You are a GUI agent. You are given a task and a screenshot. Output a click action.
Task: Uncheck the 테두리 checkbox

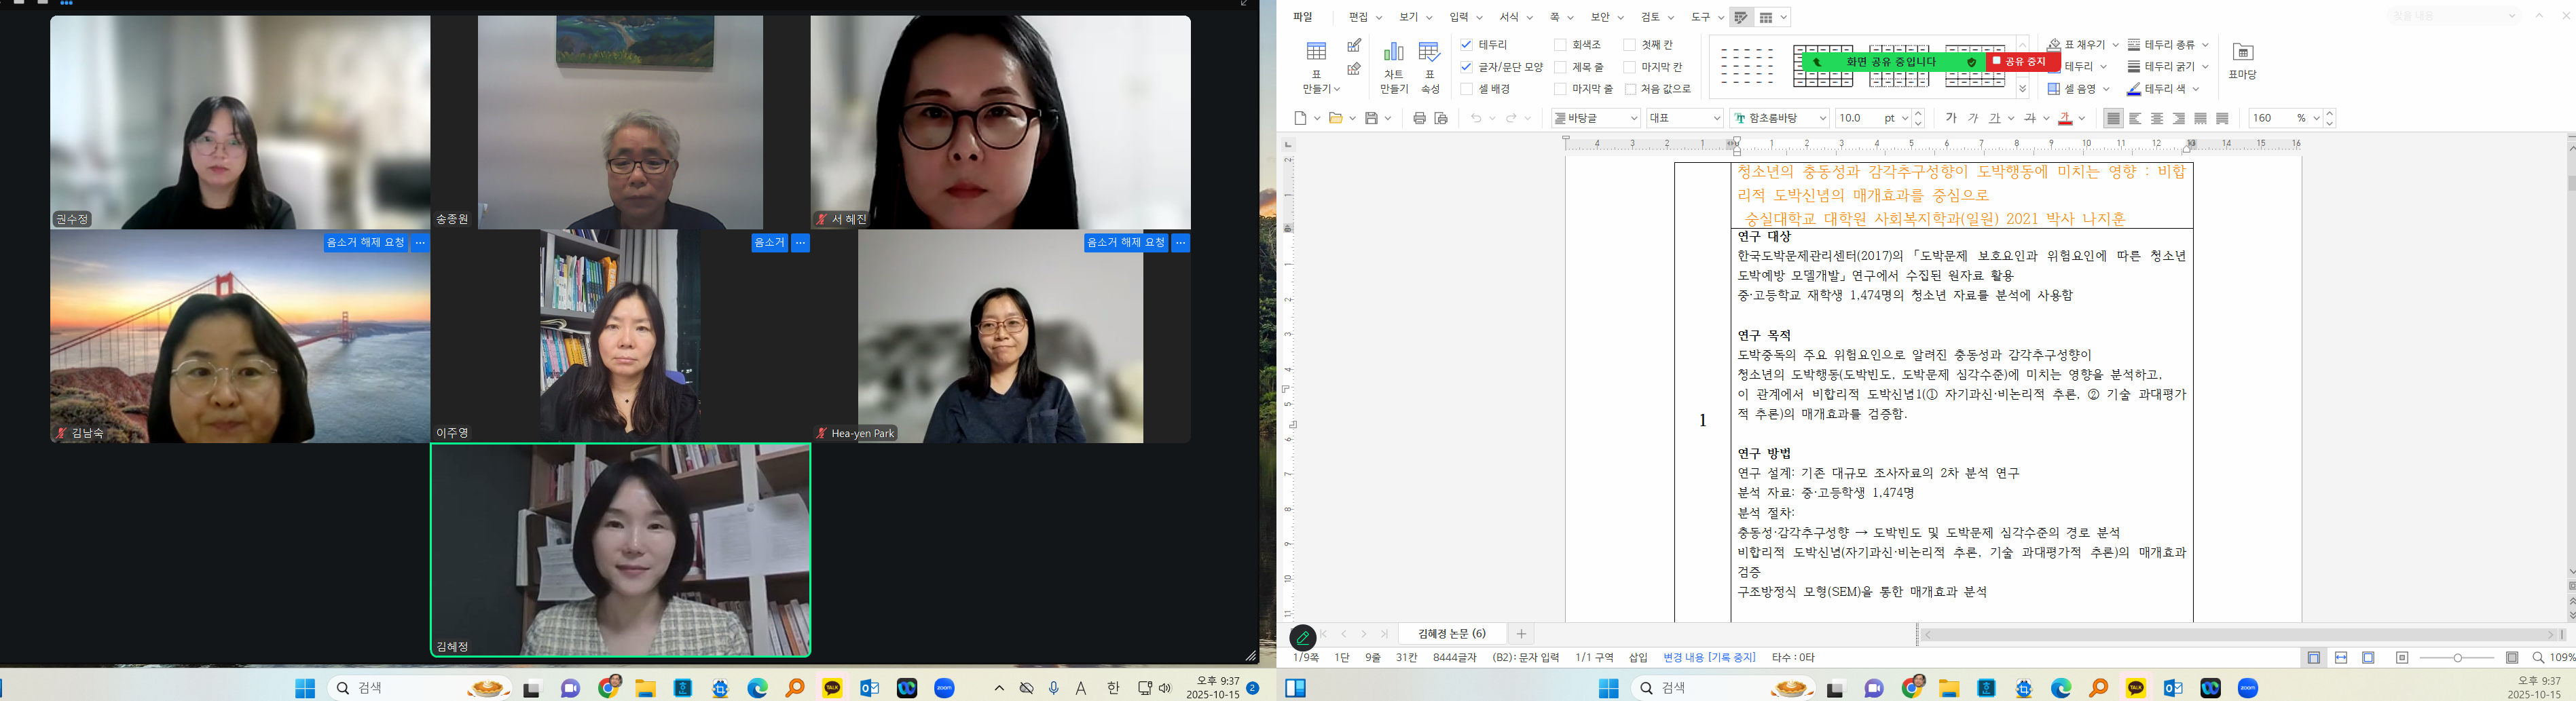click(1466, 45)
